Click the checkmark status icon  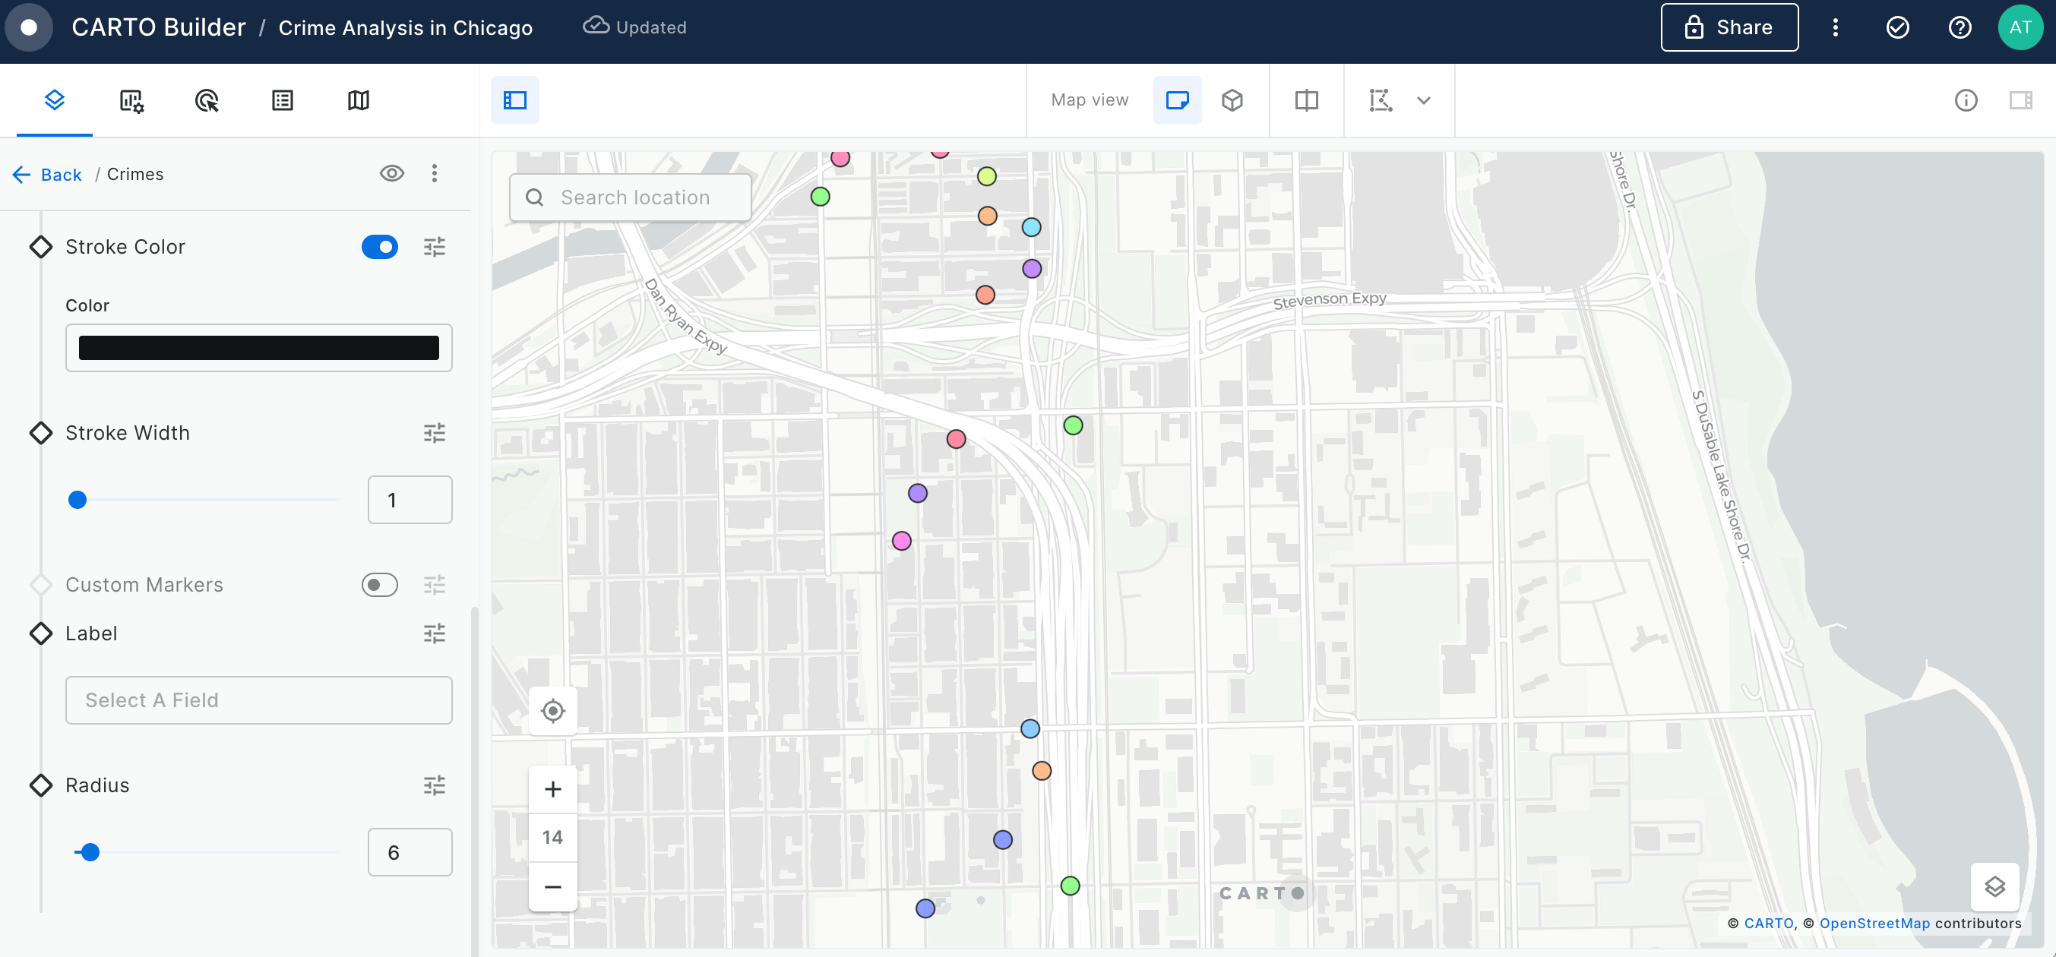tap(1897, 27)
